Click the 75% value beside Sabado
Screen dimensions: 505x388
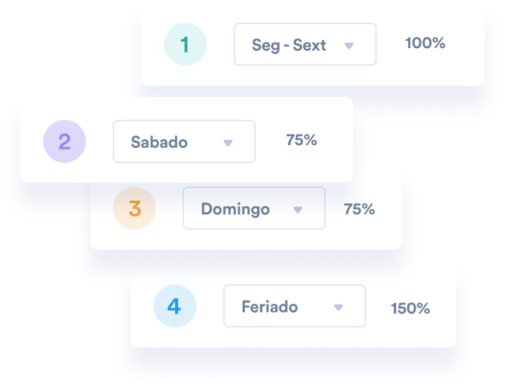coord(301,140)
